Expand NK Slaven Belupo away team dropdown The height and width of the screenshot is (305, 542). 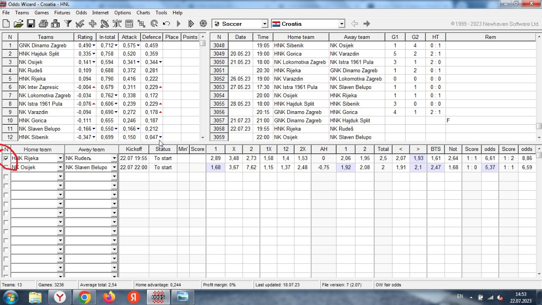[x=114, y=168]
